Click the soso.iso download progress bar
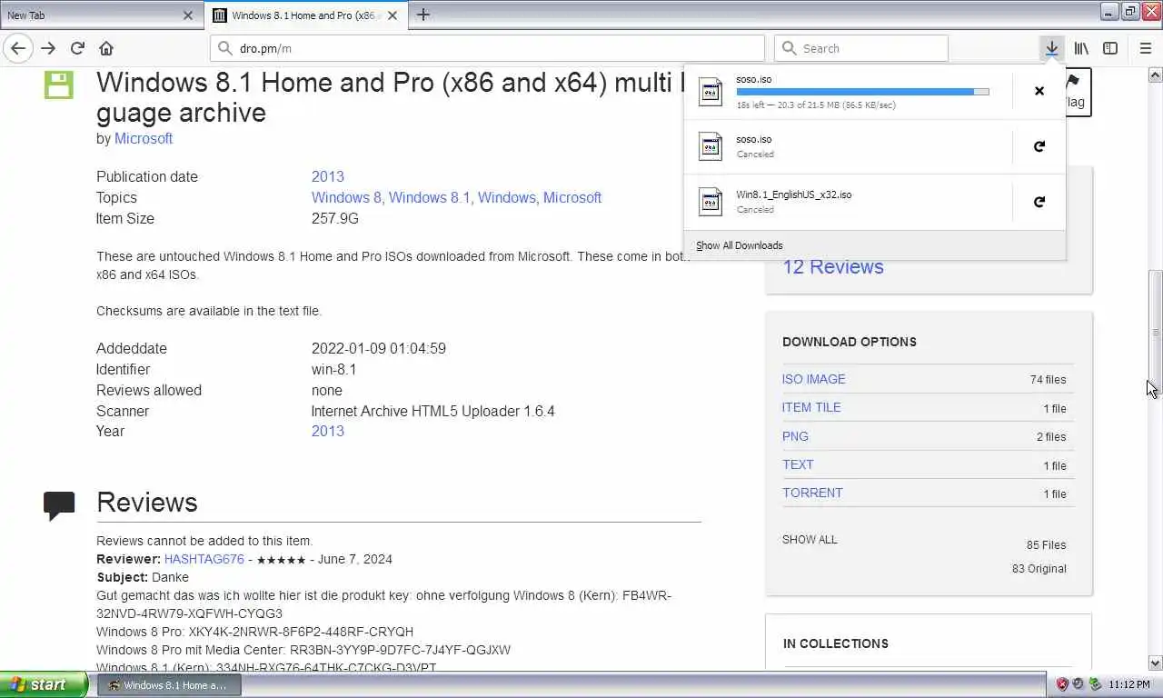Screen dimensions: 1163x698 point(862,92)
